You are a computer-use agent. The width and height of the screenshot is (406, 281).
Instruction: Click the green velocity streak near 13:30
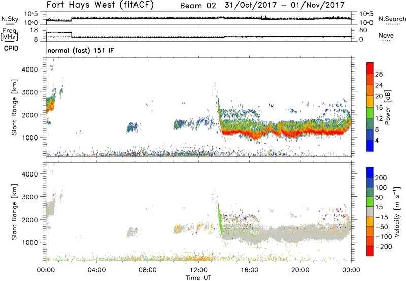pos(220,220)
